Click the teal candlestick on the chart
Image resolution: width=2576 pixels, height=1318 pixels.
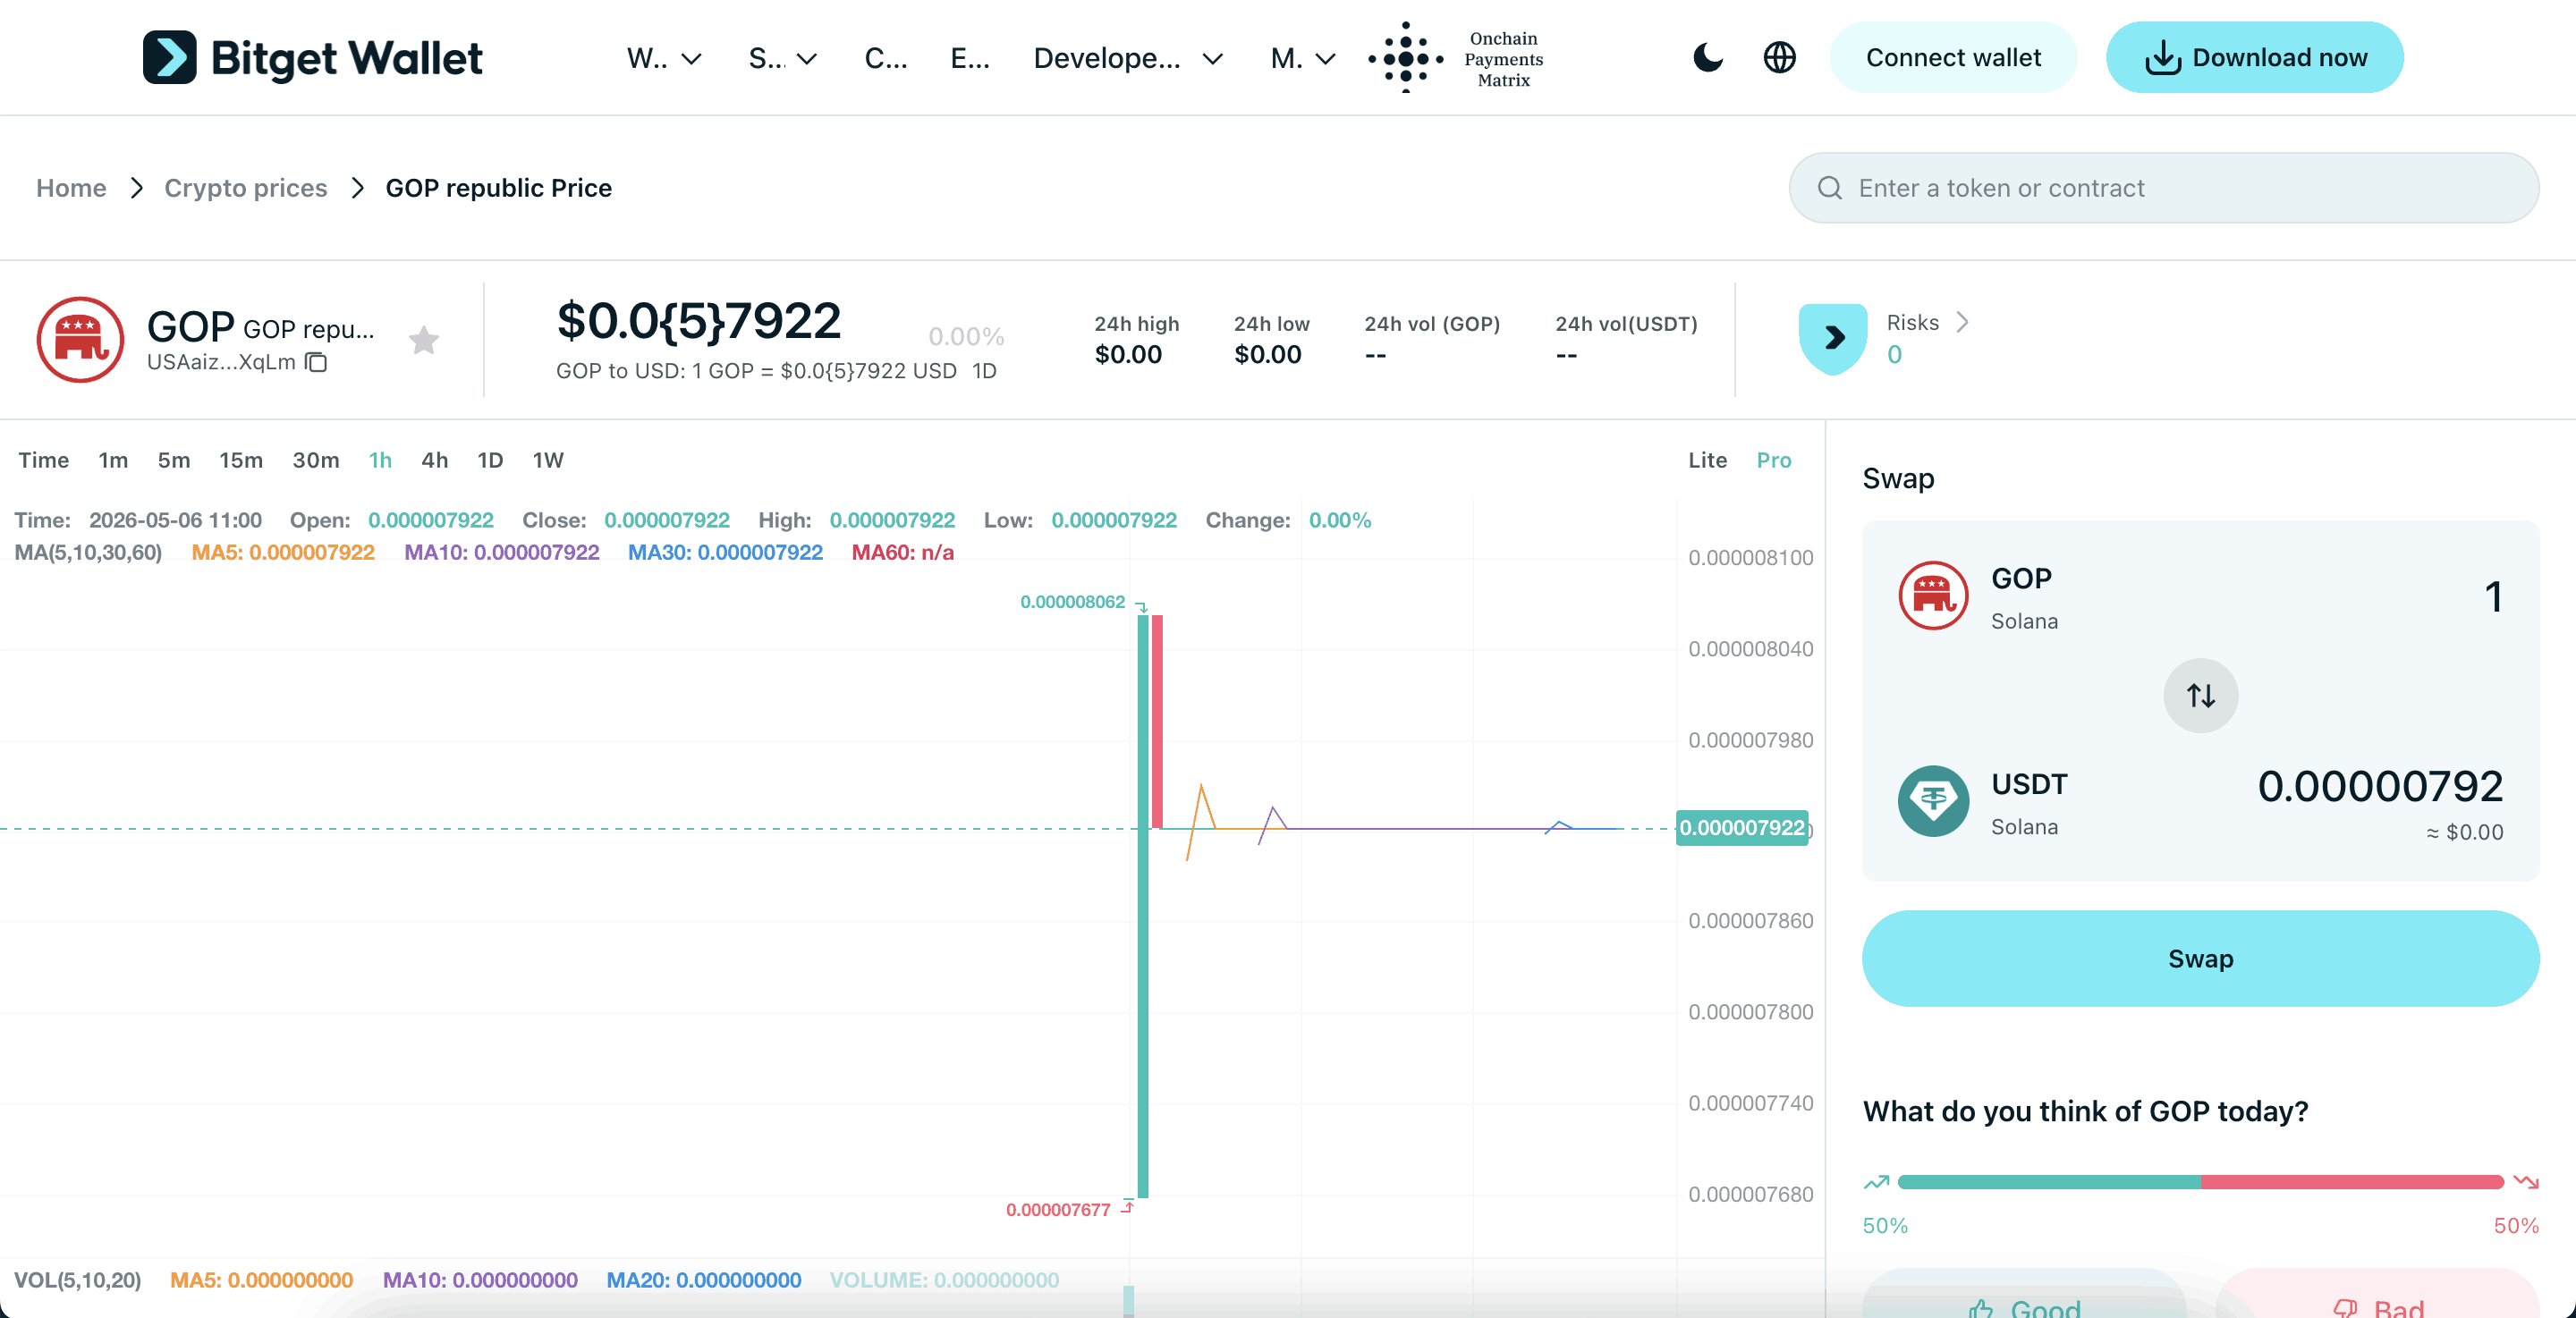(1143, 906)
